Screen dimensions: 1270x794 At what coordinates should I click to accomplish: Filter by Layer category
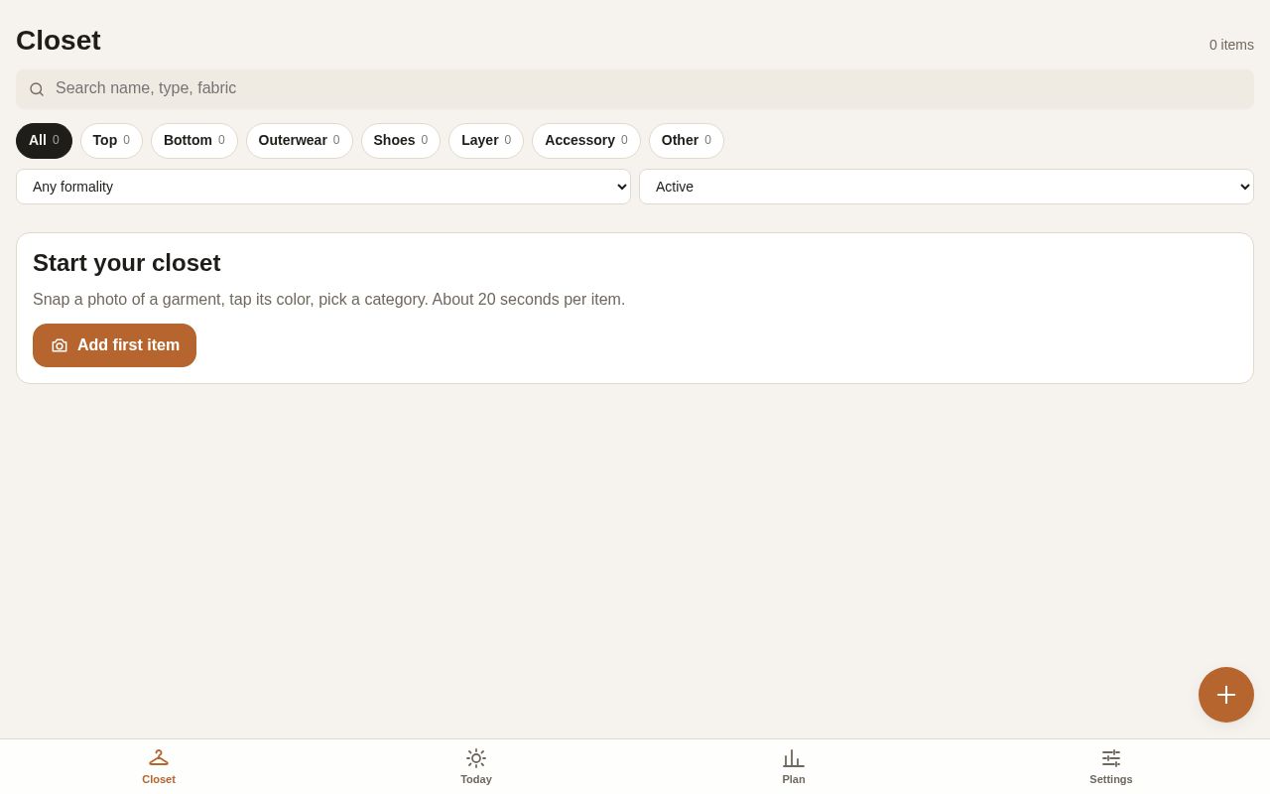486,141
